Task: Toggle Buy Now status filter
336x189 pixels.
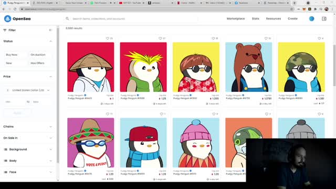Action: (16, 55)
